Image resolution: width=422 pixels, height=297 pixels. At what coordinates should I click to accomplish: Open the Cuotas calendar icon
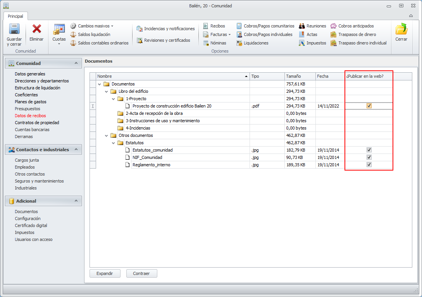[59, 29]
